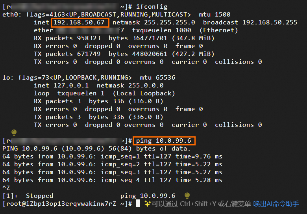This screenshot has width=307, height=214.
Task: Click the netmask value 255.255.255.0
Action: pos(170,22)
